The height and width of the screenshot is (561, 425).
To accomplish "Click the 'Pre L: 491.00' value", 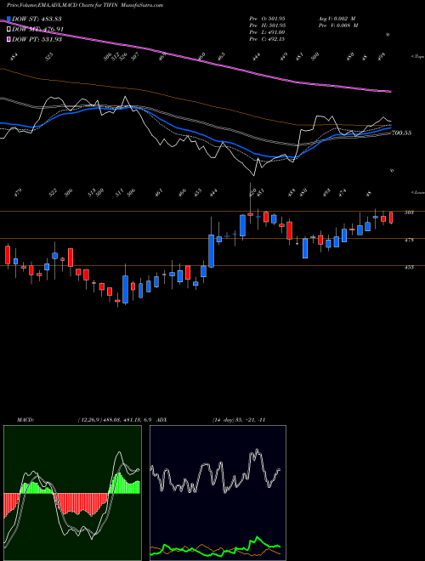I will coord(267,32).
